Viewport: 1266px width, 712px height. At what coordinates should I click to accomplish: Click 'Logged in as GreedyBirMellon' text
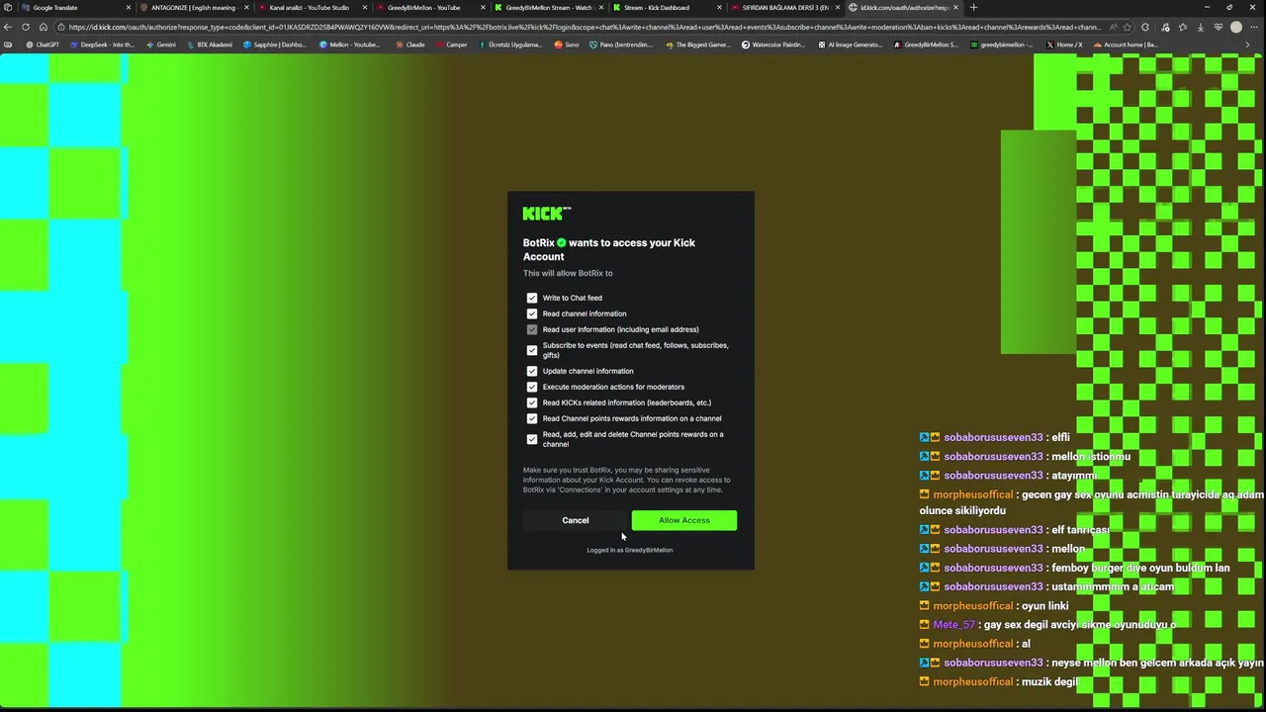(x=630, y=550)
